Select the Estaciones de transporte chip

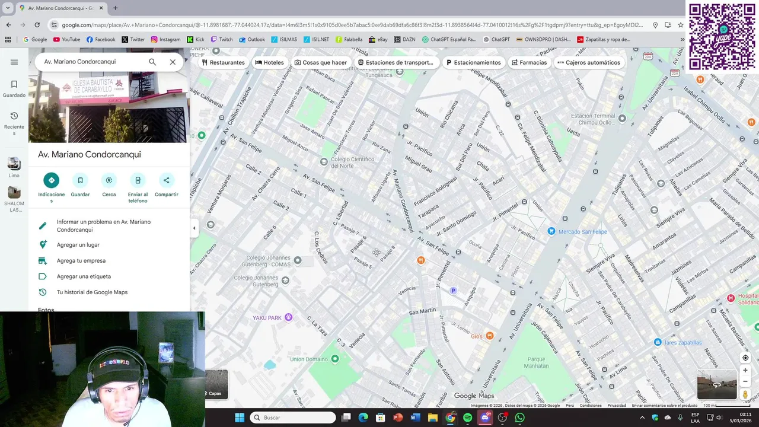click(396, 62)
